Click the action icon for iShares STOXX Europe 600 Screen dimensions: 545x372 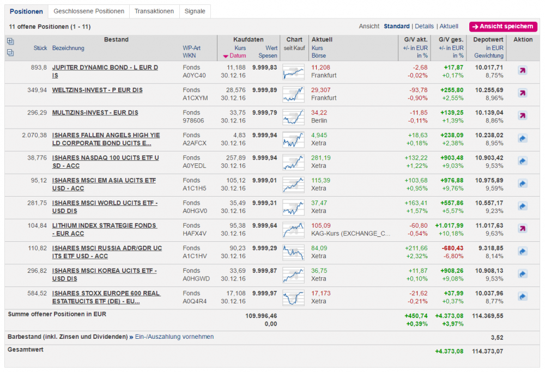522,296
